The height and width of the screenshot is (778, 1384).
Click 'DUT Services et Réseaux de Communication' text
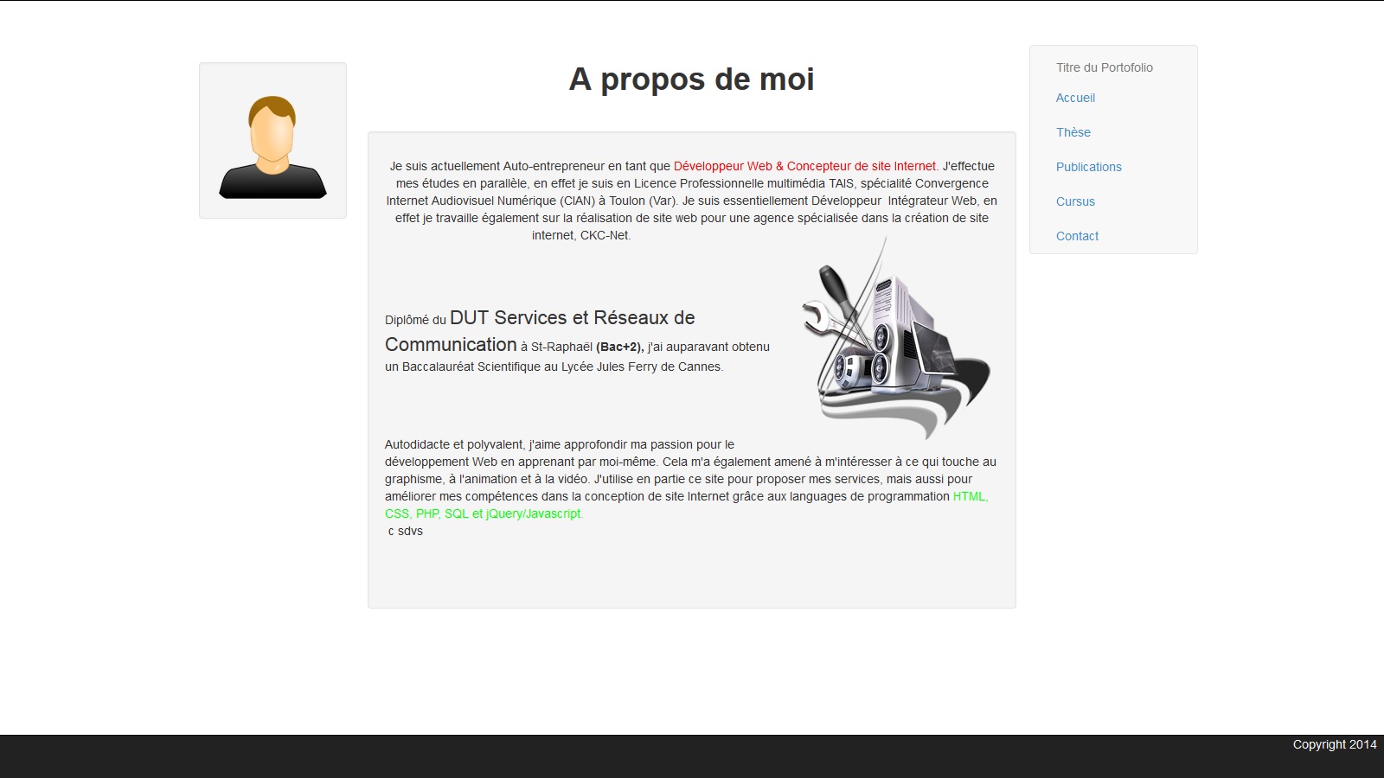point(572,318)
